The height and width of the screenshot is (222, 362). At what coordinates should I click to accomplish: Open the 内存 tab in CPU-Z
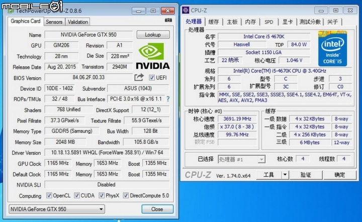tap(250, 22)
